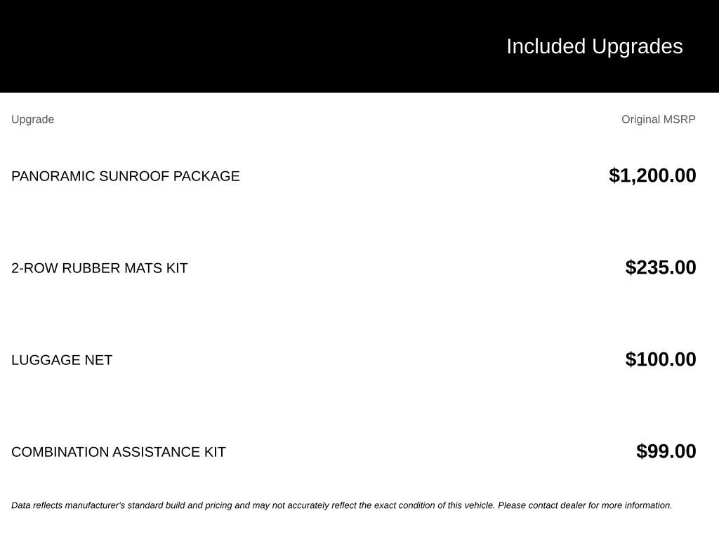This screenshot has width=719, height=539.
Task: Click the $1,200.00 price
Action: click(x=652, y=175)
